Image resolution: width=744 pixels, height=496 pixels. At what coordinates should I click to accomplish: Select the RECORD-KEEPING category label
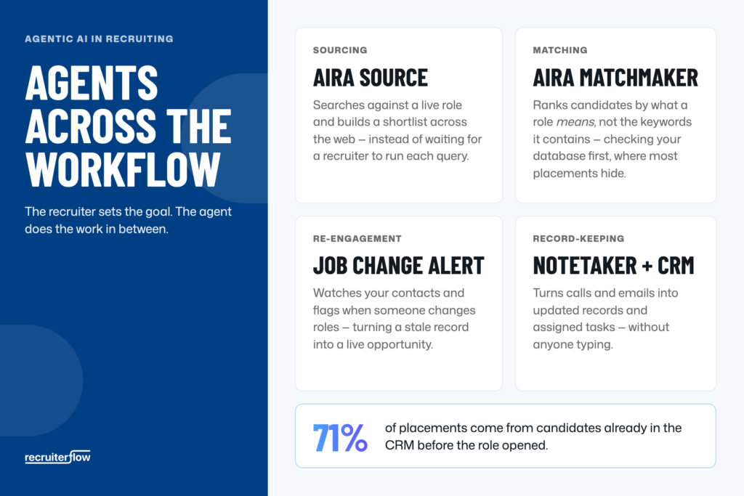click(x=578, y=238)
